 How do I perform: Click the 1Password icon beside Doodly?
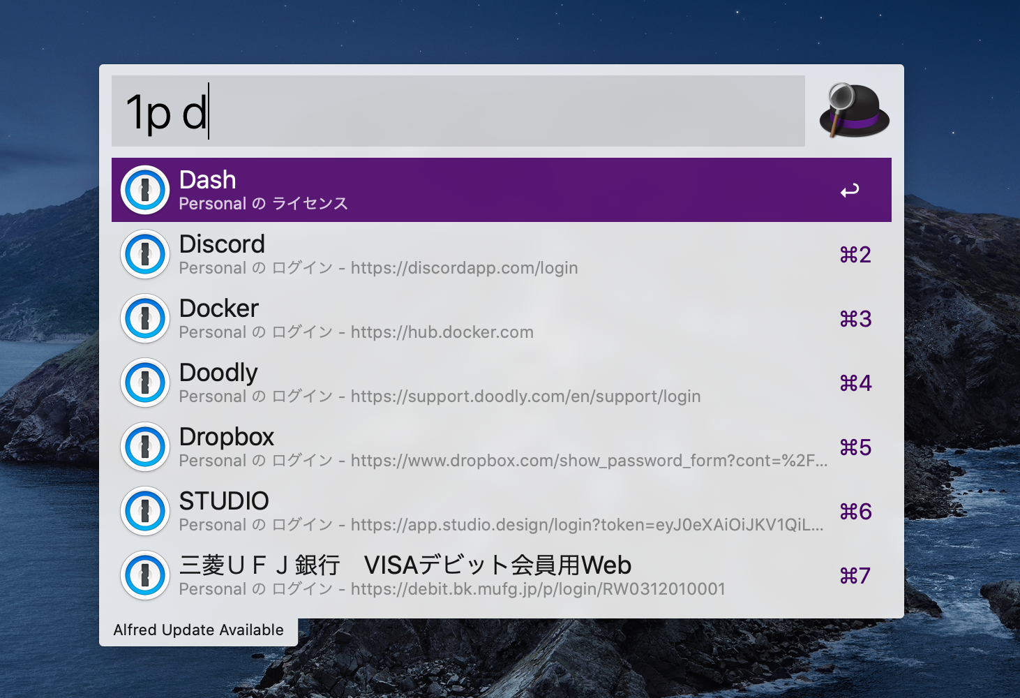pyautogui.click(x=145, y=383)
